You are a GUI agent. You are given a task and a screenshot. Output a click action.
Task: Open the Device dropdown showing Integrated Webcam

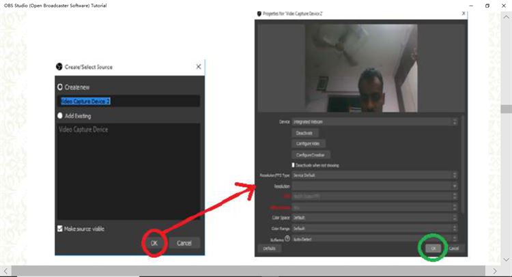[x=375, y=121]
